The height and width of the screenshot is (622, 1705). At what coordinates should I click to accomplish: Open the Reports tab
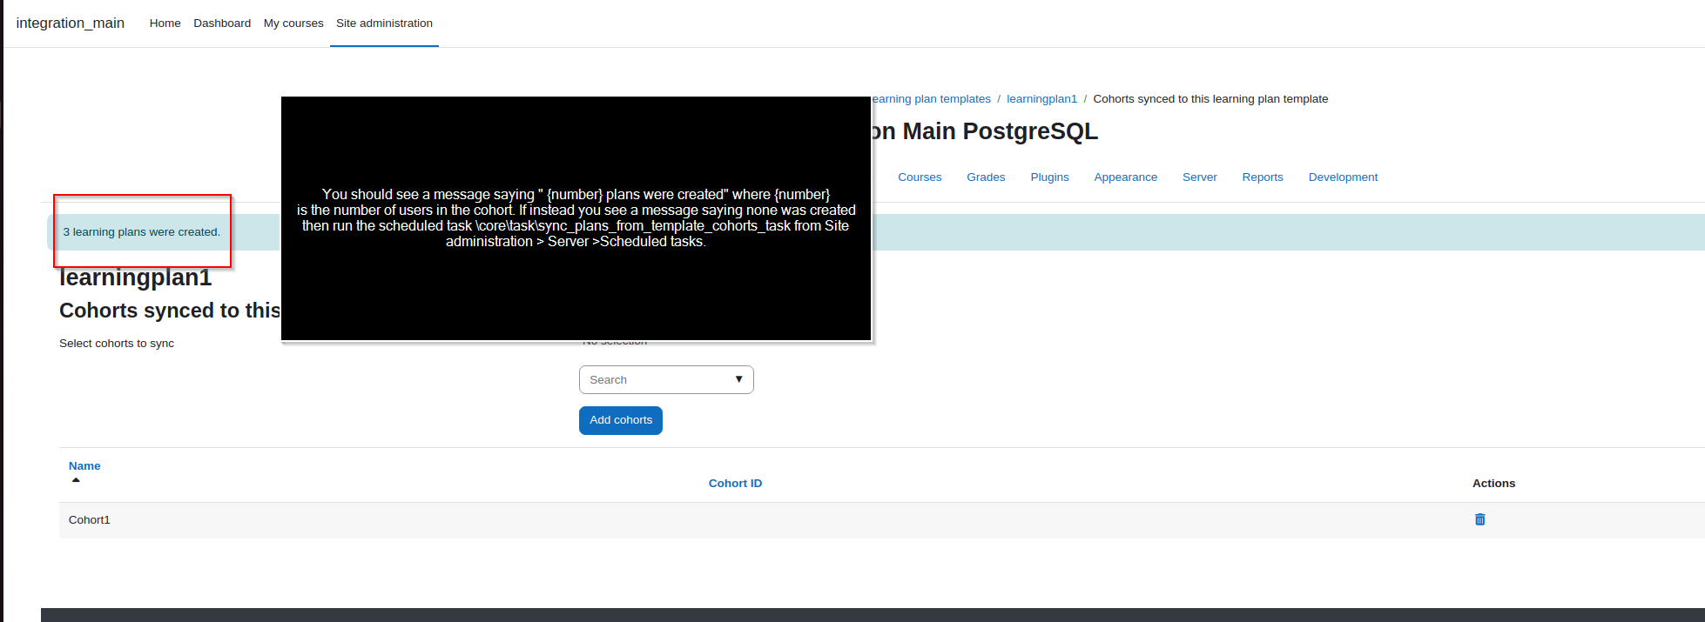point(1262,177)
